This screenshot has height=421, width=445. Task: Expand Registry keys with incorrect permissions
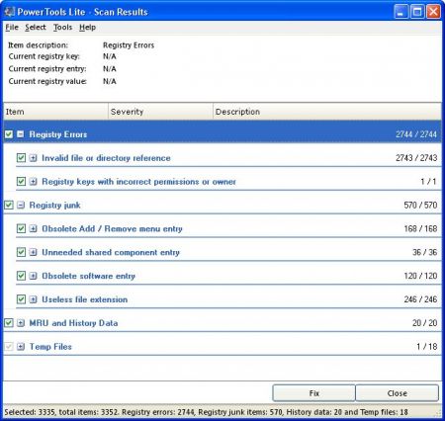(33, 182)
